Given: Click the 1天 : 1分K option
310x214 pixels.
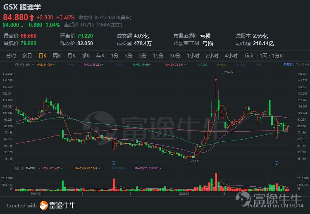Looking at the screenshot, I should click(x=272, y=56).
